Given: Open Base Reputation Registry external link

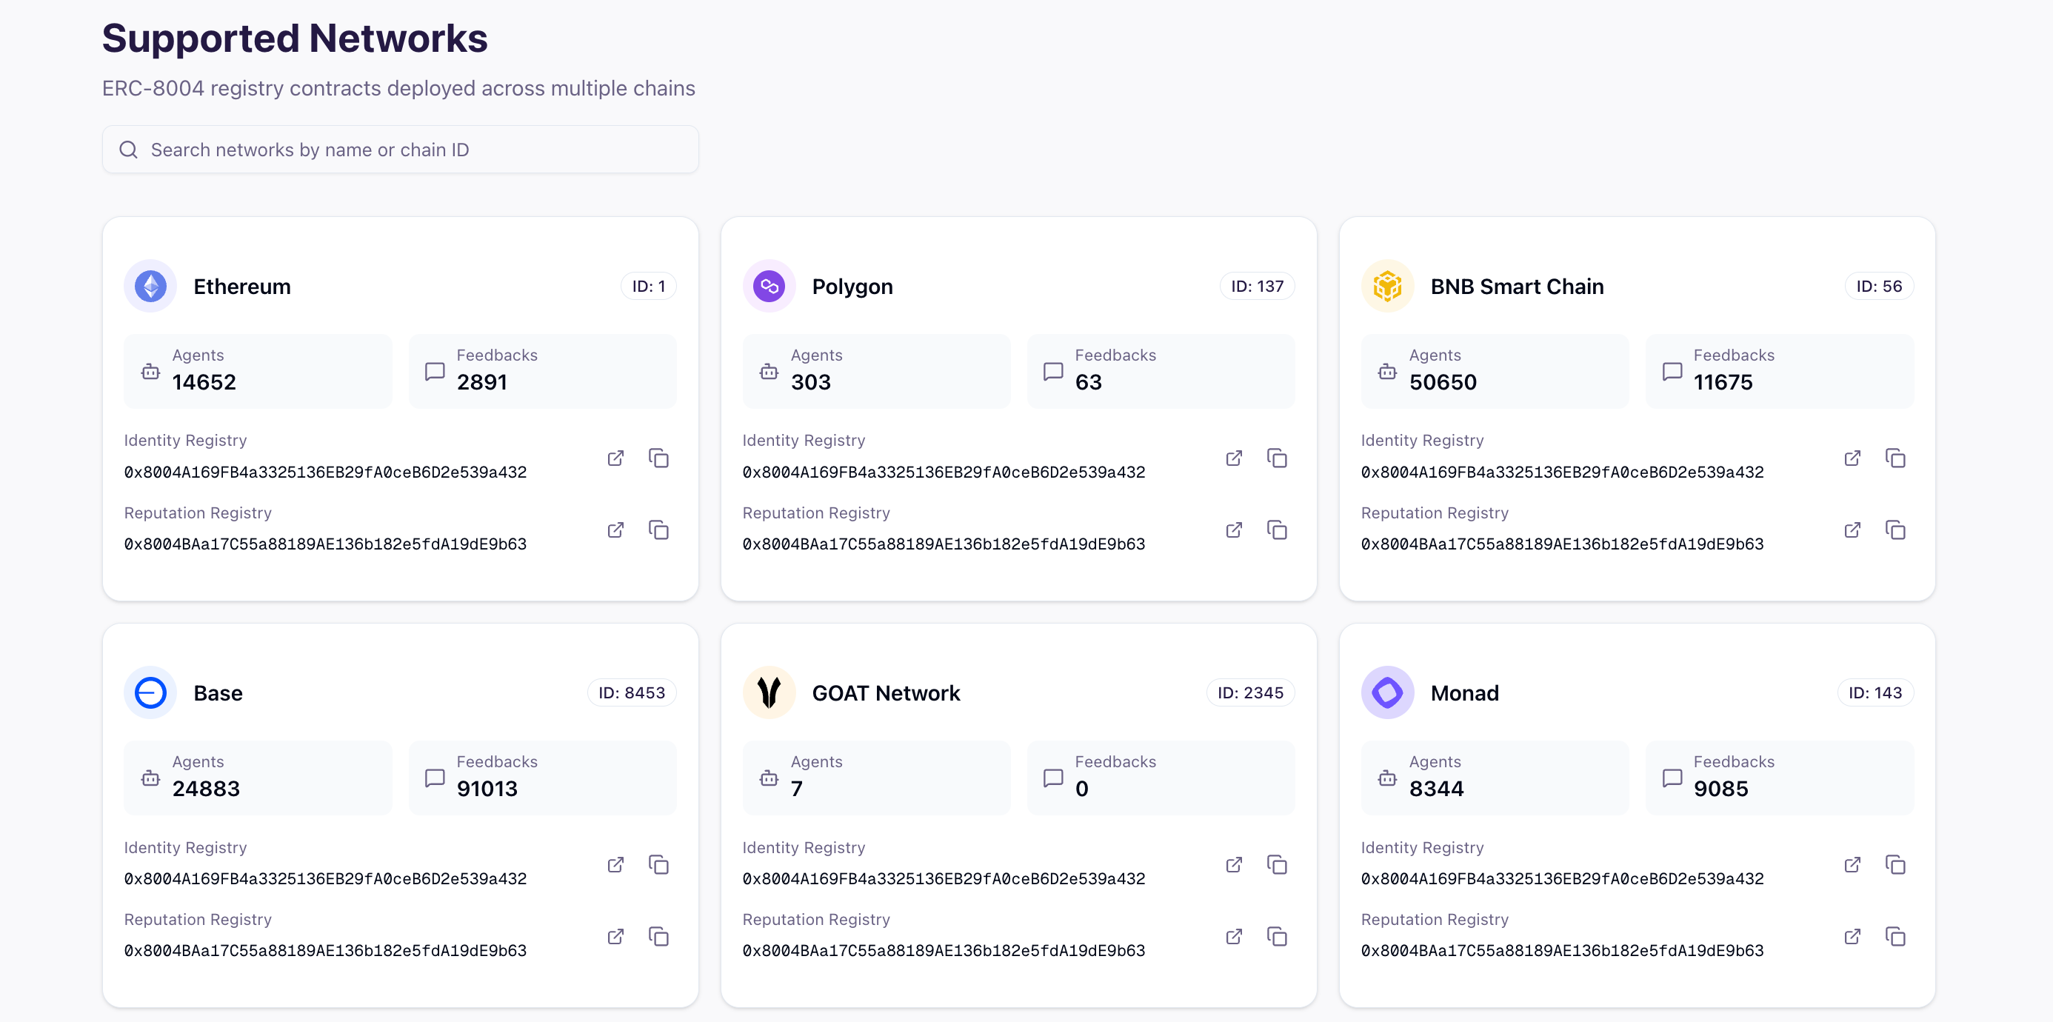Looking at the screenshot, I should (x=615, y=936).
